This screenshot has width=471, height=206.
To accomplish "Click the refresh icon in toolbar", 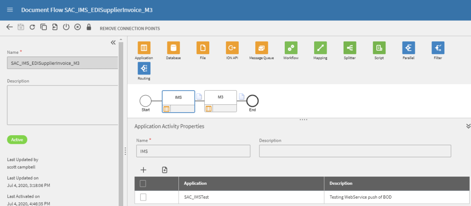I will coord(32,27).
